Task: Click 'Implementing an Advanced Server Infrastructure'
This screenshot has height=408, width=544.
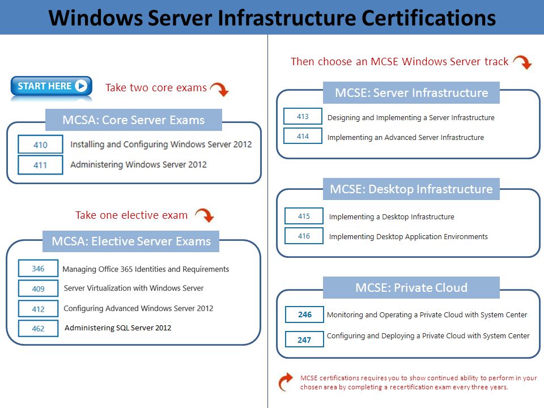Action: pyautogui.click(x=406, y=137)
